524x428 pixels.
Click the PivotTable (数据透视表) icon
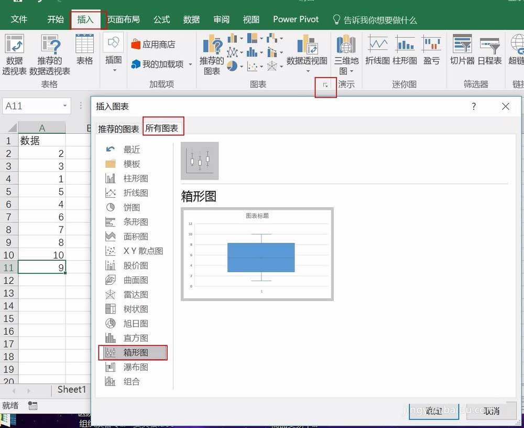14,55
